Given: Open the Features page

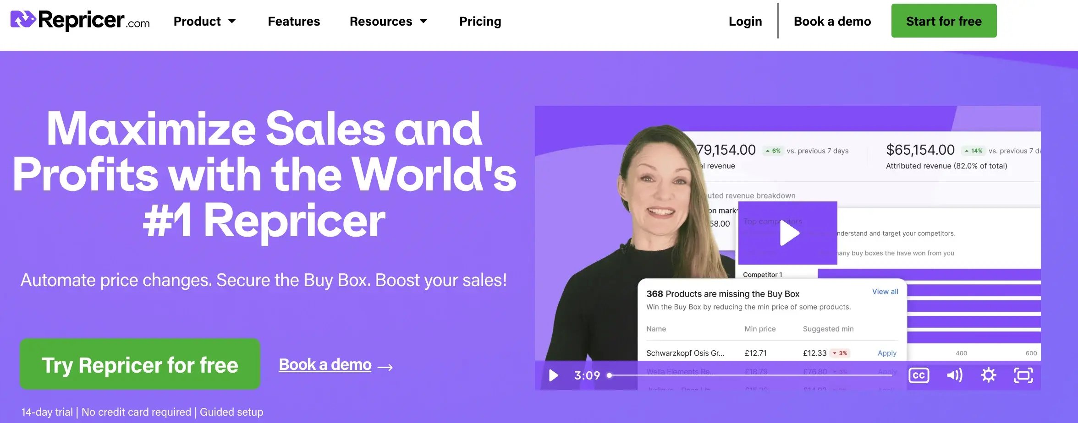Looking at the screenshot, I should (294, 22).
